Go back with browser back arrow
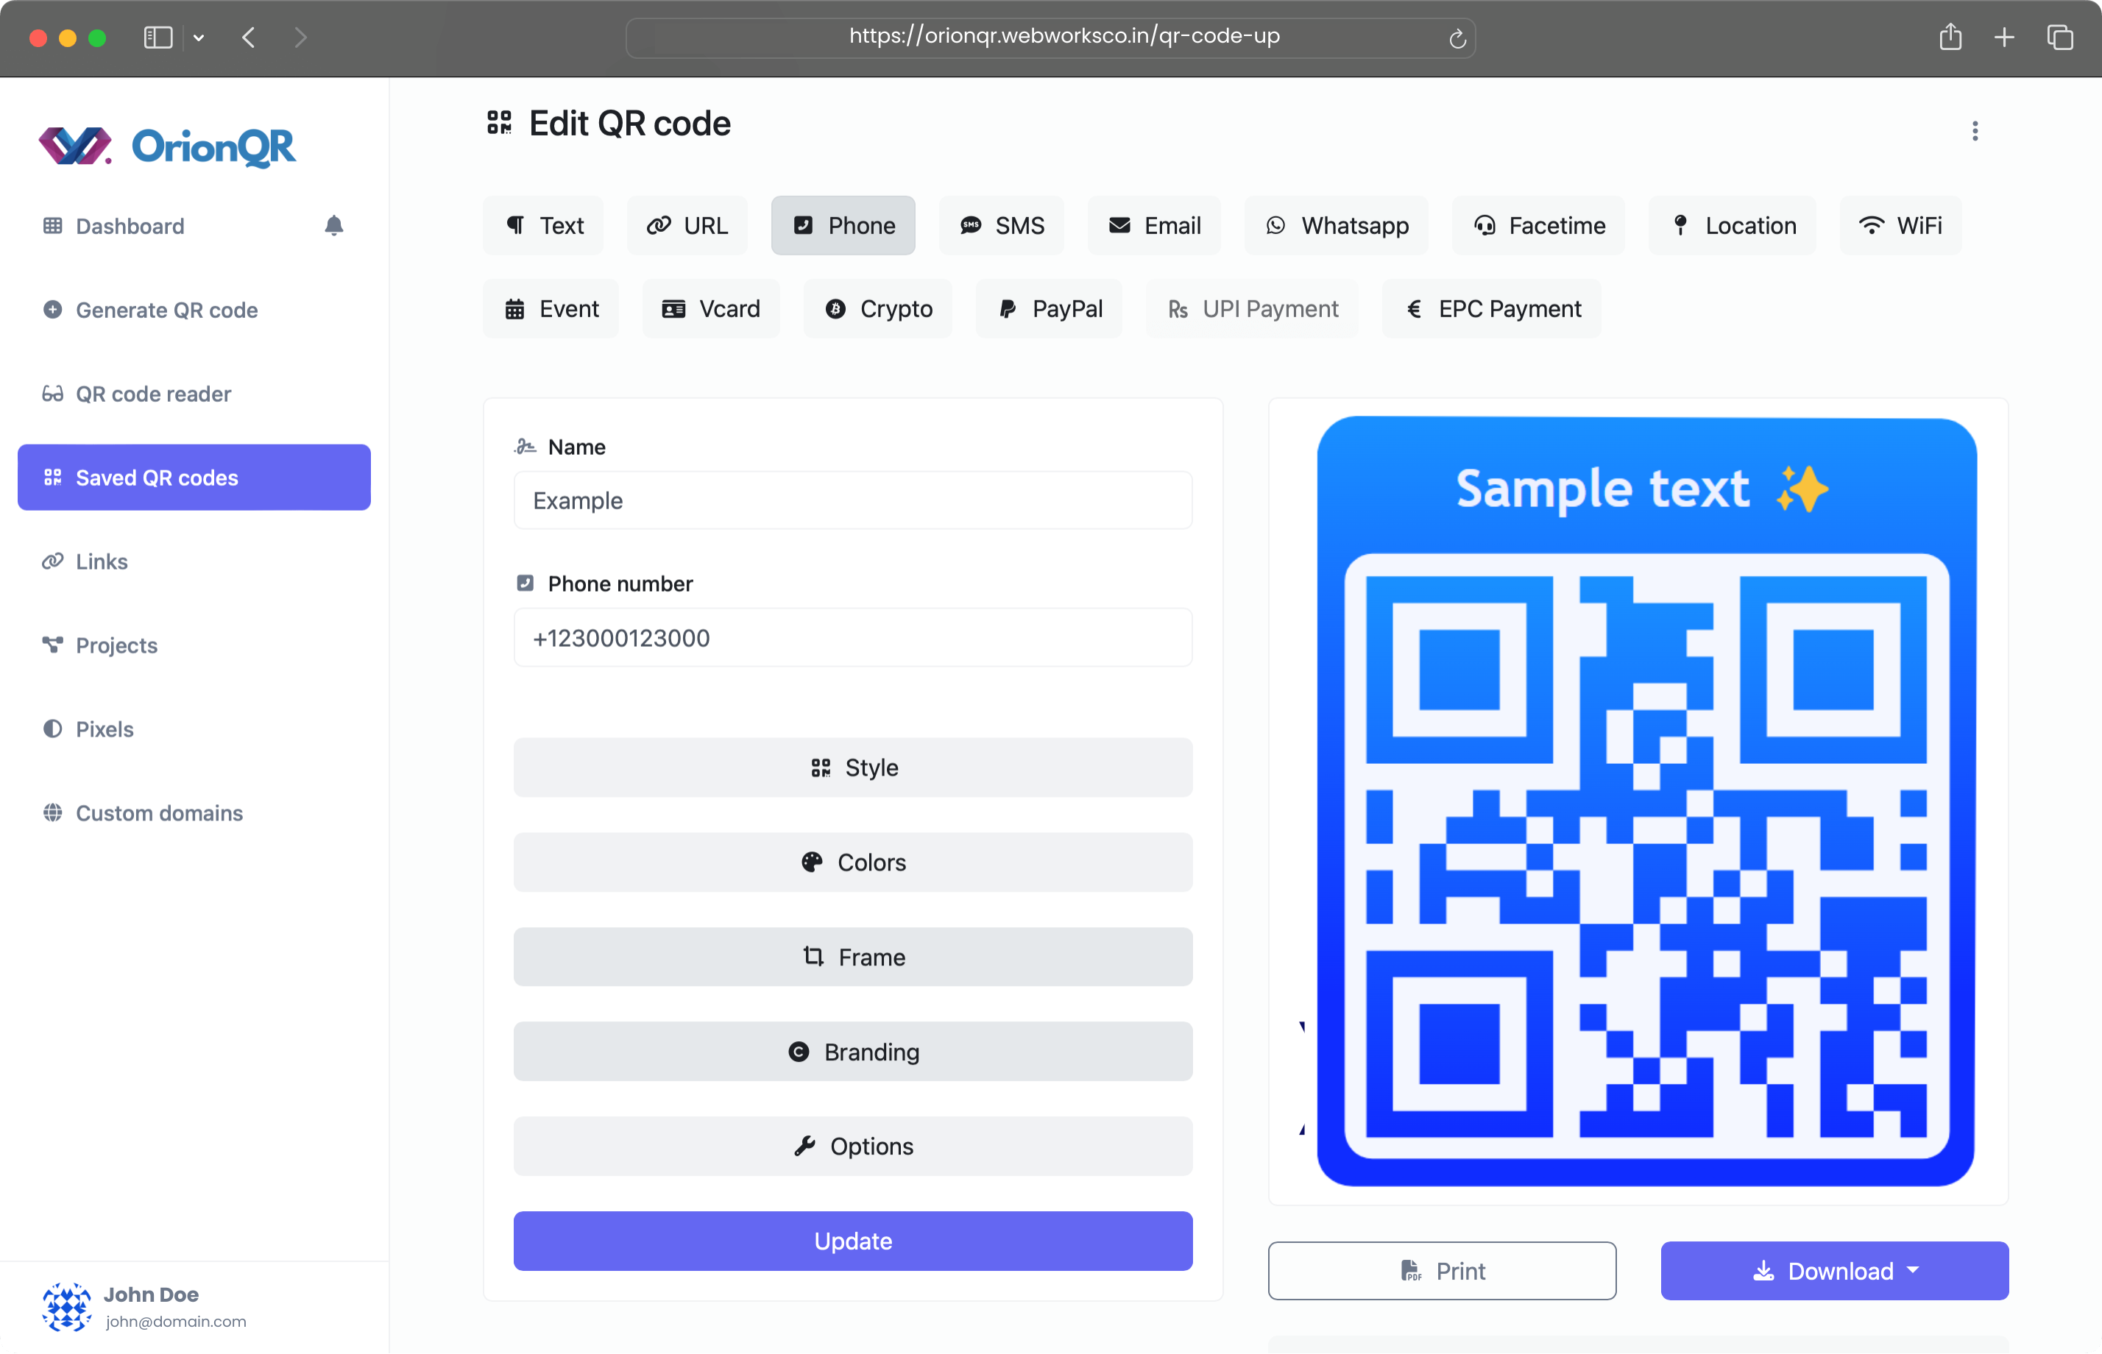Viewport: 2102px width, 1354px height. (x=249, y=37)
